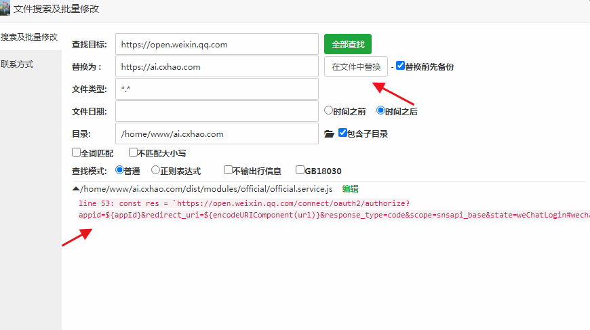Image resolution: width=590 pixels, height=330 pixels.
Task: Click the 文件日期 input field
Action: (x=216, y=110)
